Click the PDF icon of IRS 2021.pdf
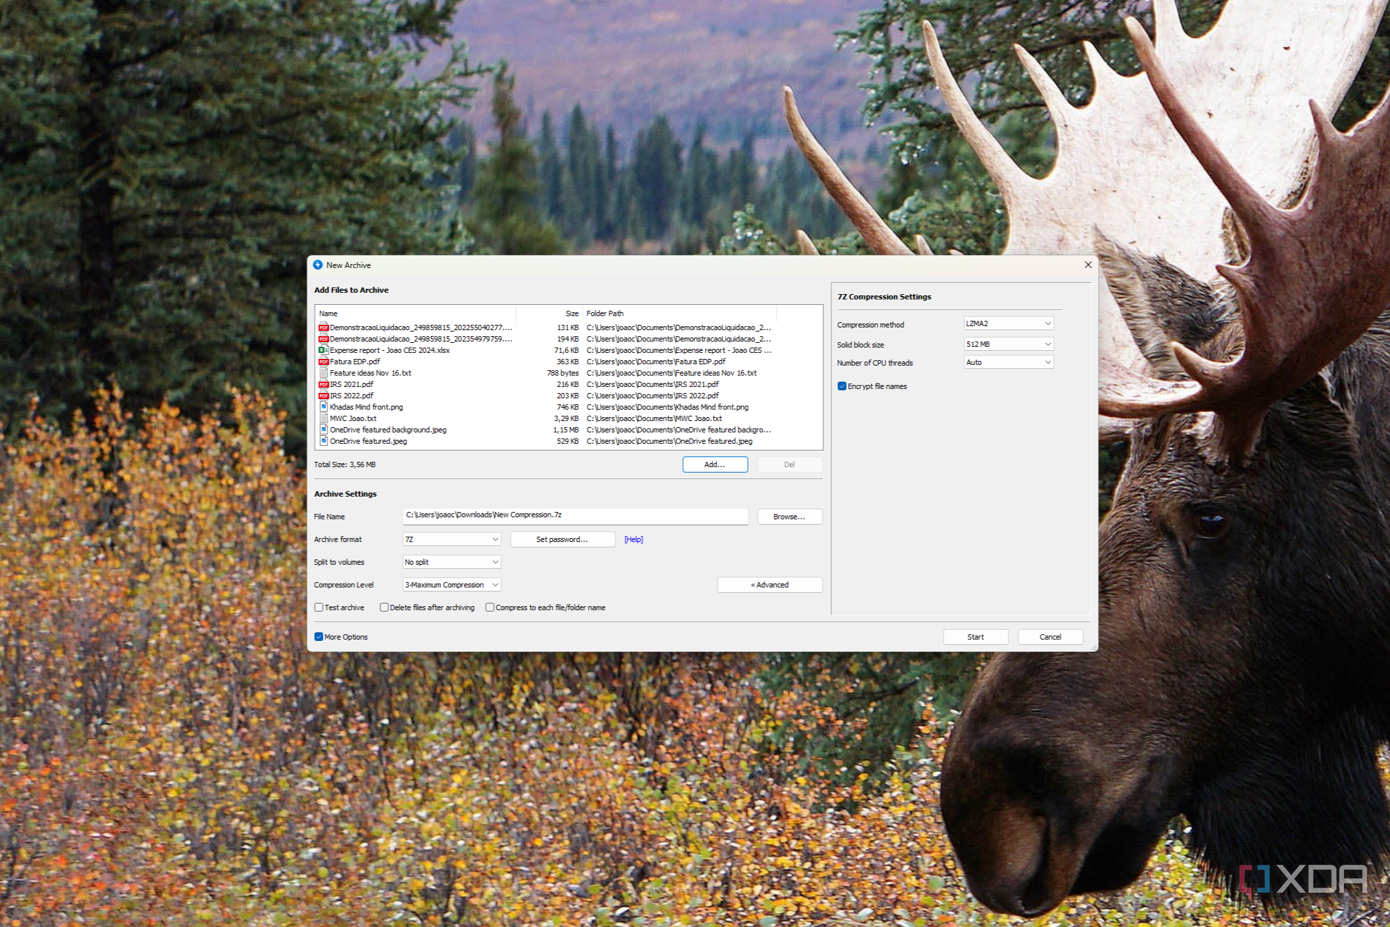 point(323,384)
